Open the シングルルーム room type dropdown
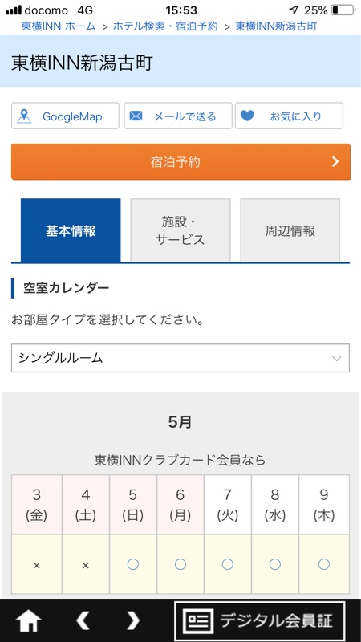The image size is (361, 642). point(180,358)
